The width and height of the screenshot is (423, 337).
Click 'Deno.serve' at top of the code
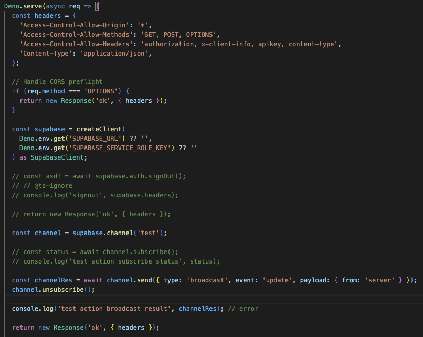click(23, 6)
